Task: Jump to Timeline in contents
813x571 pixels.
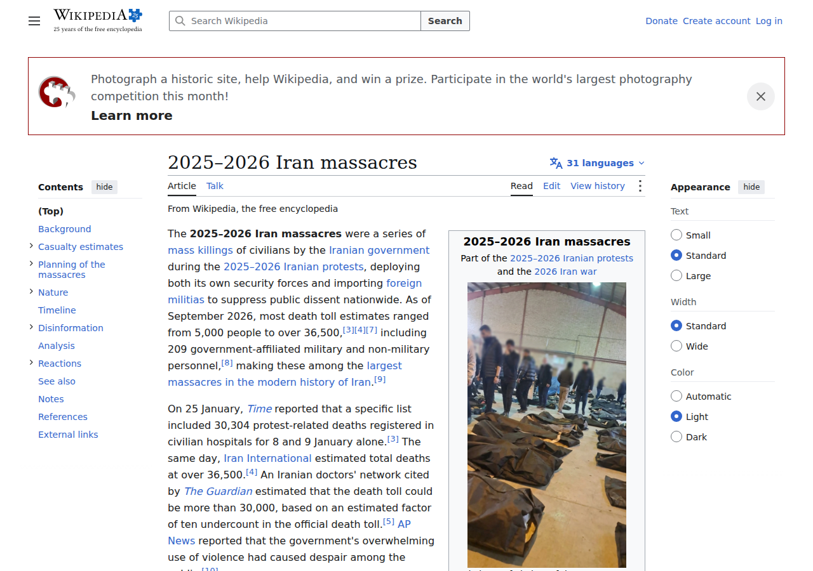Action: 57,310
